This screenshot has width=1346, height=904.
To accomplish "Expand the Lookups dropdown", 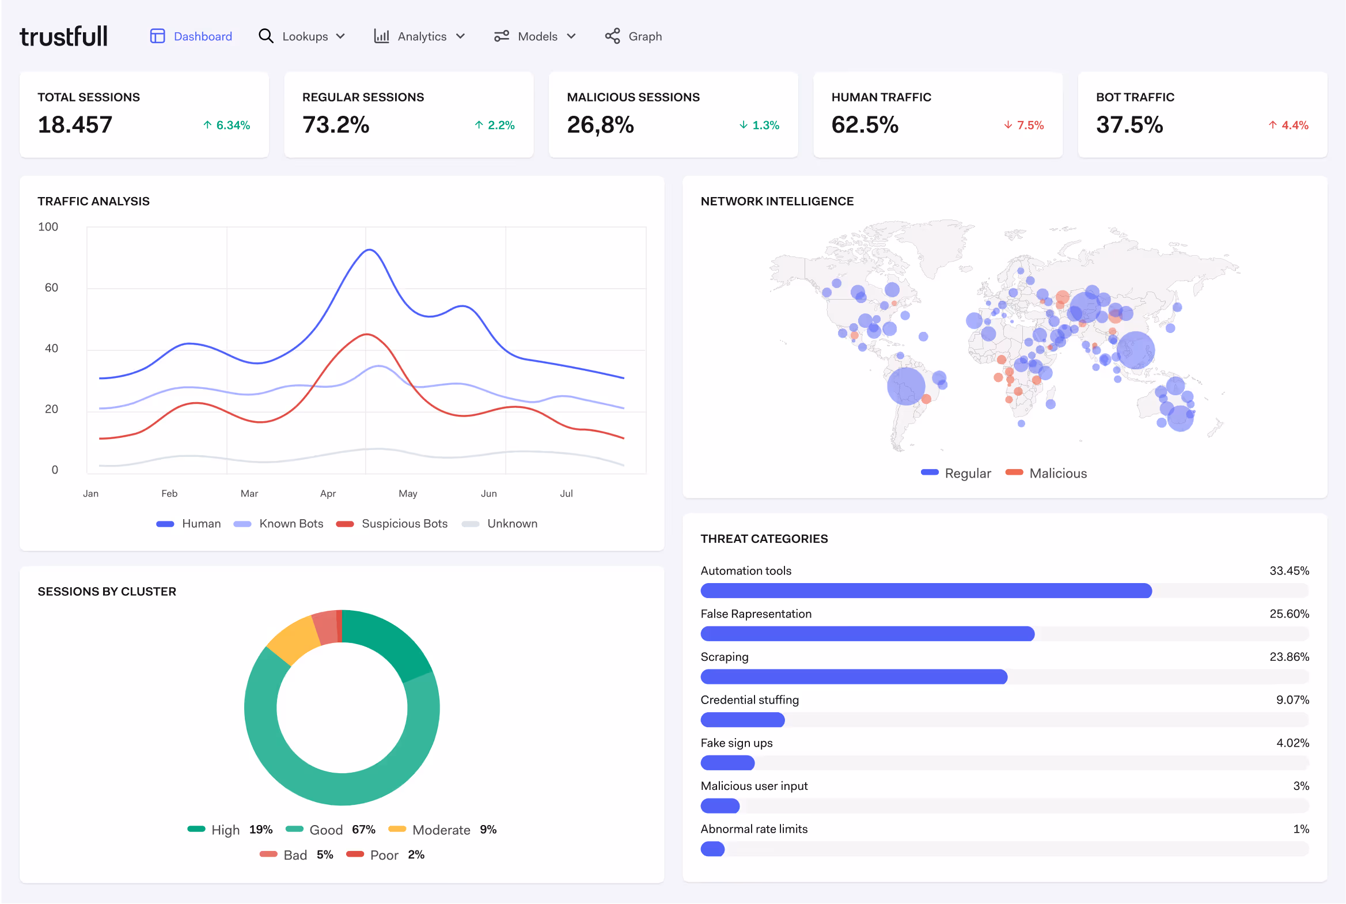I will pos(341,36).
